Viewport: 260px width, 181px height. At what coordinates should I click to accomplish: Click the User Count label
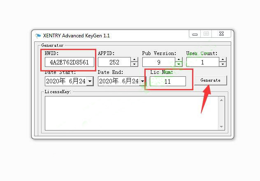(202, 53)
